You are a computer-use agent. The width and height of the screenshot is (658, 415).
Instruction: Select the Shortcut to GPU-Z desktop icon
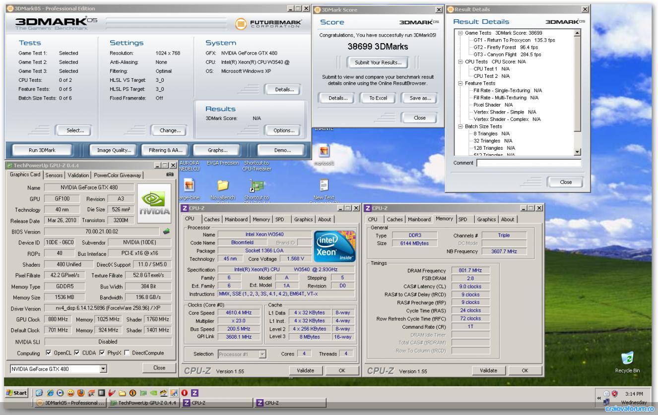pyautogui.click(x=257, y=187)
